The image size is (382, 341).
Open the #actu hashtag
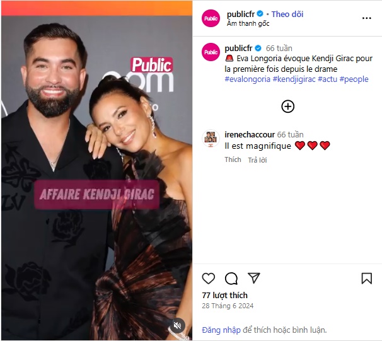(327, 79)
